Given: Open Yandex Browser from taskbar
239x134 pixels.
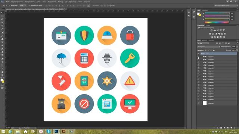Looking at the screenshot, I should pos(41,131).
